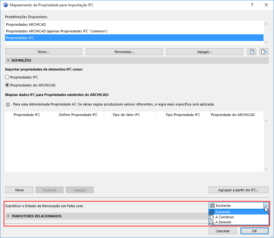Click the export preset icon button
The image size is (274, 238).
pyautogui.click(x=264, y=52)
